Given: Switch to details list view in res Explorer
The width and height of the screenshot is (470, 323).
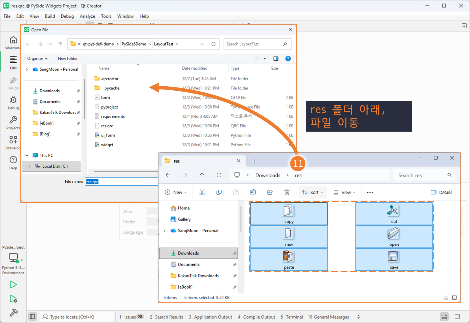Looking at the screenshot, I should [446, 298].
